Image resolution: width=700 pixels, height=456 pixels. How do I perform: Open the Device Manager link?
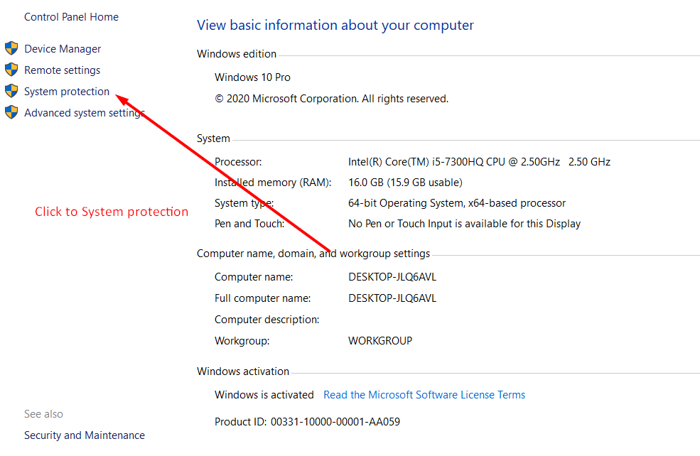[63, 49]
